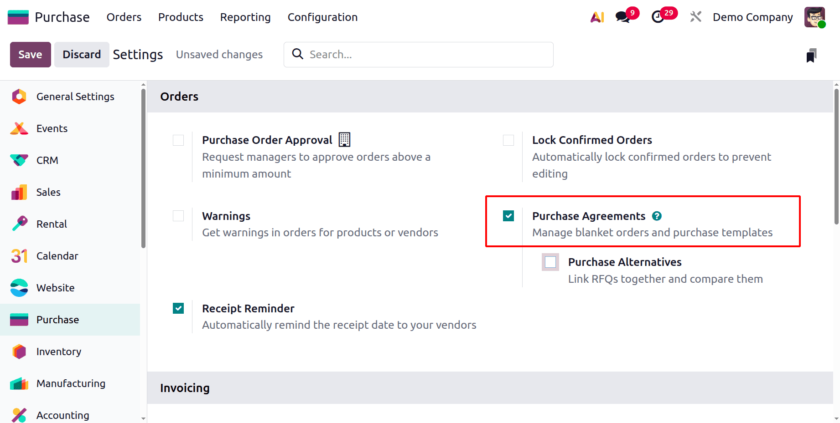Open the Configuration menu
The image size is (840, 423).
(322, 17)
